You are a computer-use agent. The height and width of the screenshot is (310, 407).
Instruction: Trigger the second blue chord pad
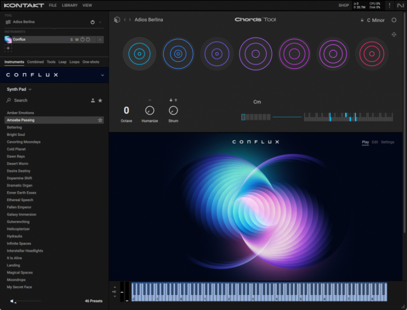pos(178,54)
